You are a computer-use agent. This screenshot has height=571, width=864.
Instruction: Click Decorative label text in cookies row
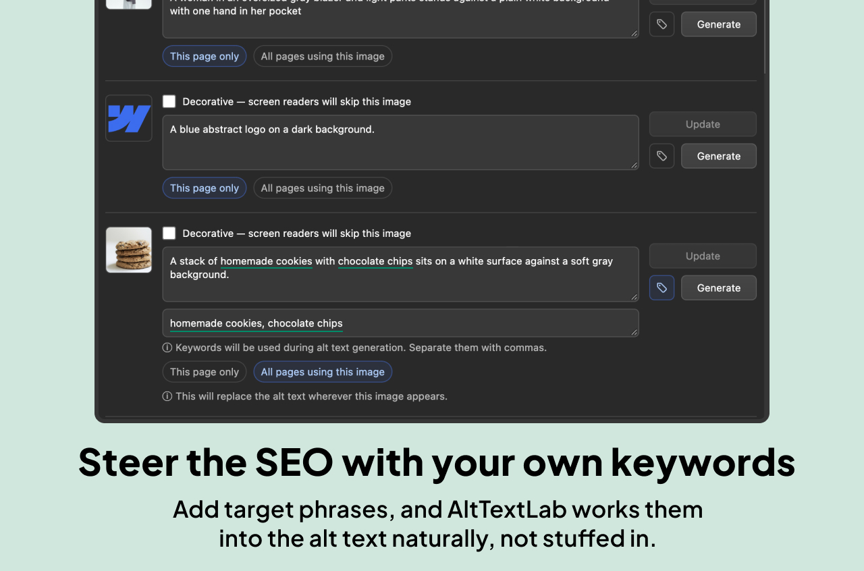[x=296, y=233]
